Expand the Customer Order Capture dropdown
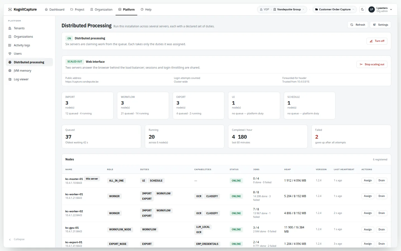The width and height of the screenshot is (401, 251). (x=335, y=9)
